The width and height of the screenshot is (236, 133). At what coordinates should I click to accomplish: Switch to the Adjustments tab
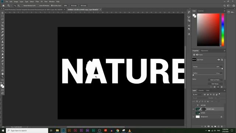tap(204, 51)
